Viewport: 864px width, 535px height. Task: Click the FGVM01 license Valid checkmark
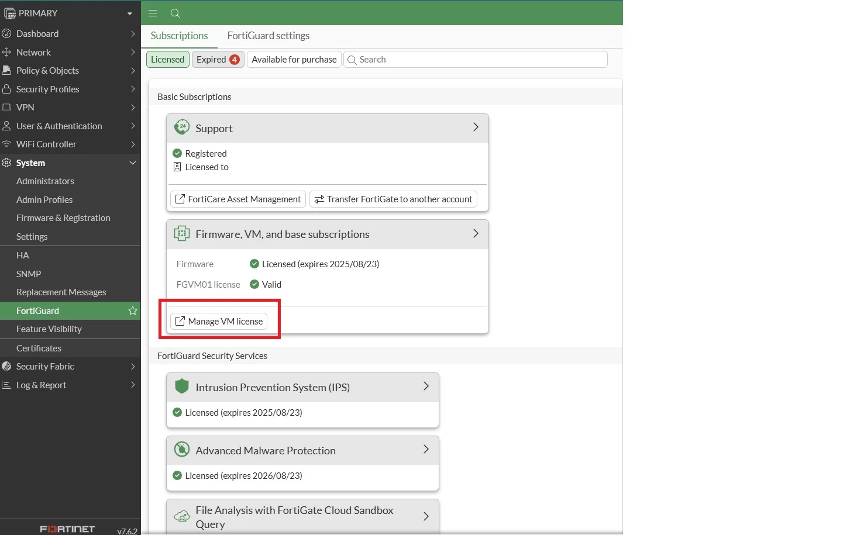point(254,284)
